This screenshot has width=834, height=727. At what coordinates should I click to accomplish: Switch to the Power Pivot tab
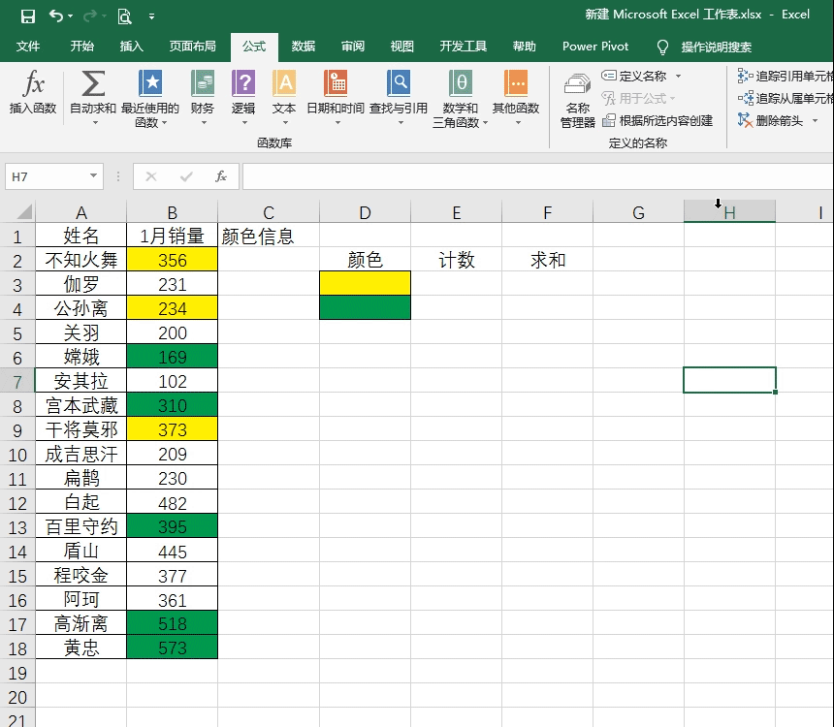595,47
